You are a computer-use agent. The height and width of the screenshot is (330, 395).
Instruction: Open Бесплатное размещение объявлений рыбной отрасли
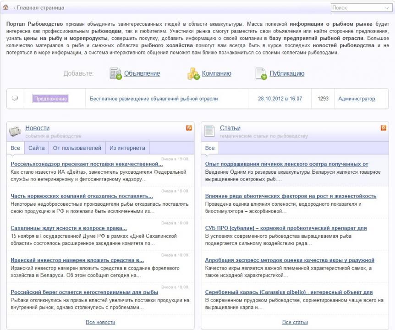(x=154, y=99)
